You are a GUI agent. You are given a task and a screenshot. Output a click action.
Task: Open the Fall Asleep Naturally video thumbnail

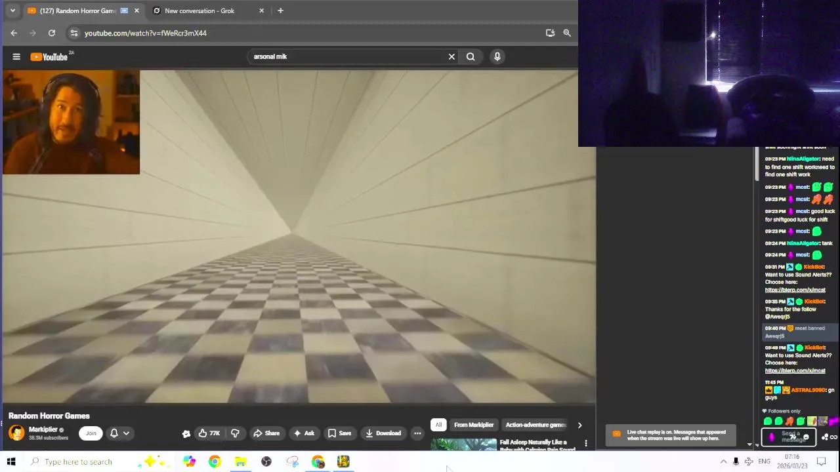click(x=463, y=444)
